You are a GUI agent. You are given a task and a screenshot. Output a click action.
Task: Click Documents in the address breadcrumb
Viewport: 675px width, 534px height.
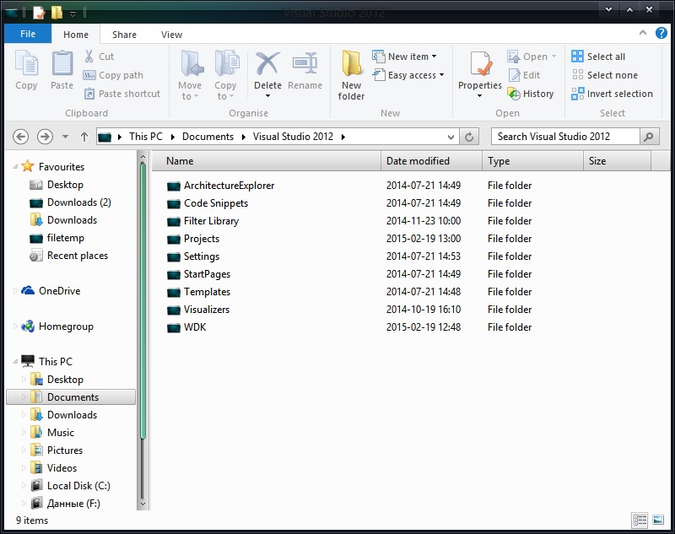pyautogui.click(x=208, y=137)
